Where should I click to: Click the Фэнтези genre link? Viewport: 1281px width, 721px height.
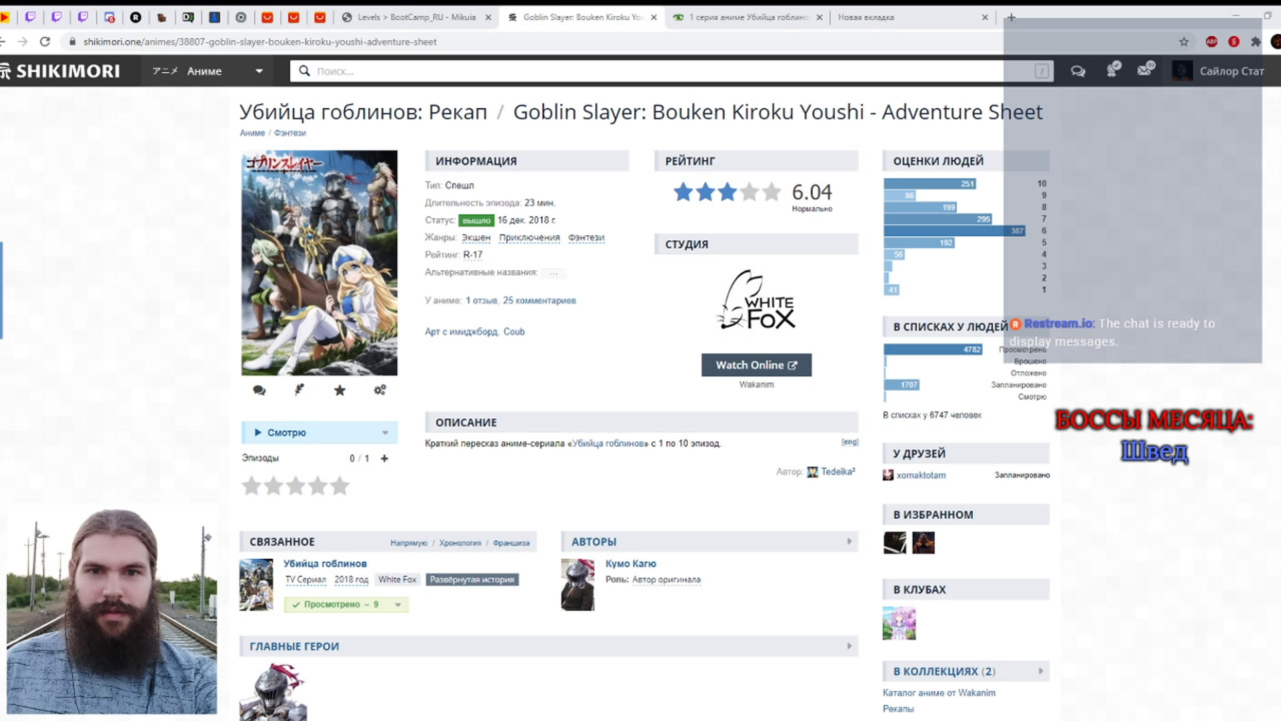[586, 237]
